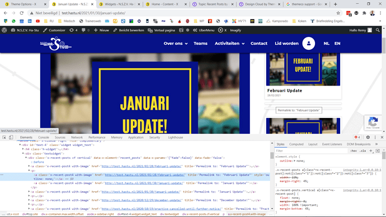
Task: Open DevTools settings gear
Action: click(x=368, y=137)
